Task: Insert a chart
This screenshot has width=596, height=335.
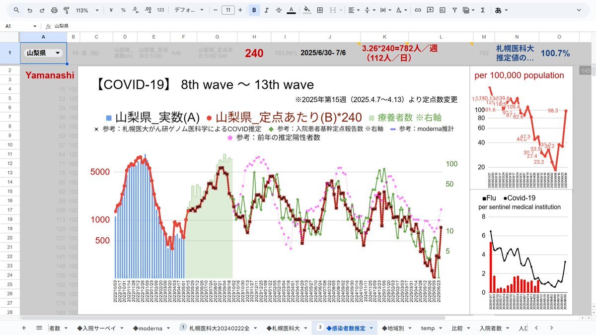Action: [x=442, y=10]
